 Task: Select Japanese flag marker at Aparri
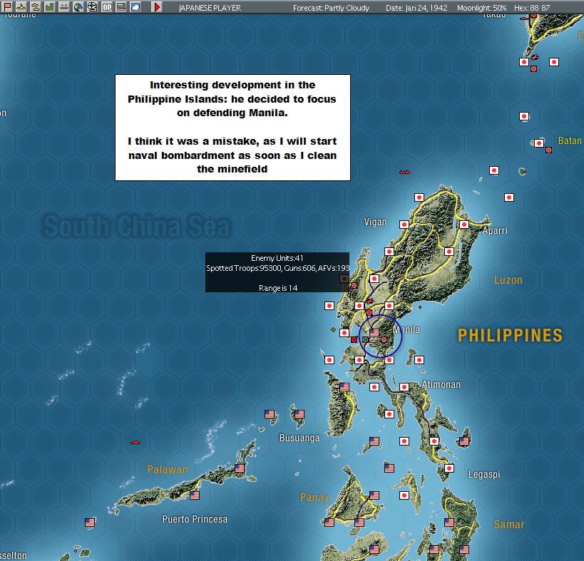(464, 225)
